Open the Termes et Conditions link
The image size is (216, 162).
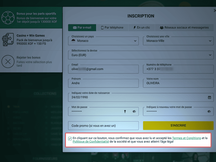tap(187, 138)
